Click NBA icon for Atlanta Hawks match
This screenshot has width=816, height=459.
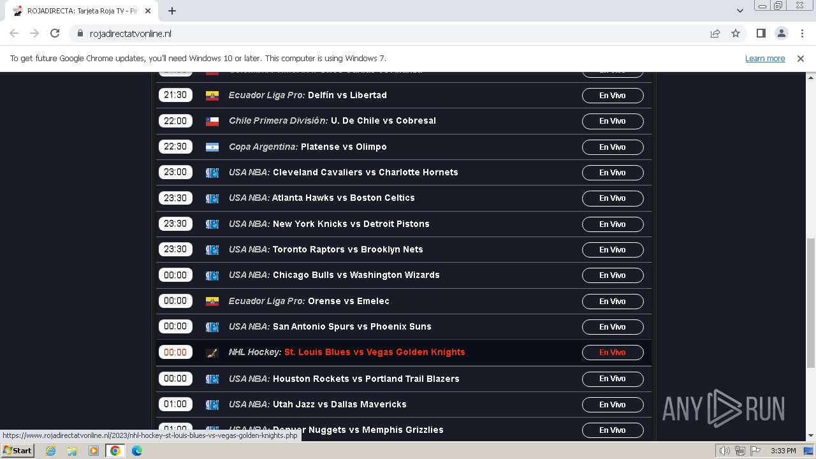point(212,198)
